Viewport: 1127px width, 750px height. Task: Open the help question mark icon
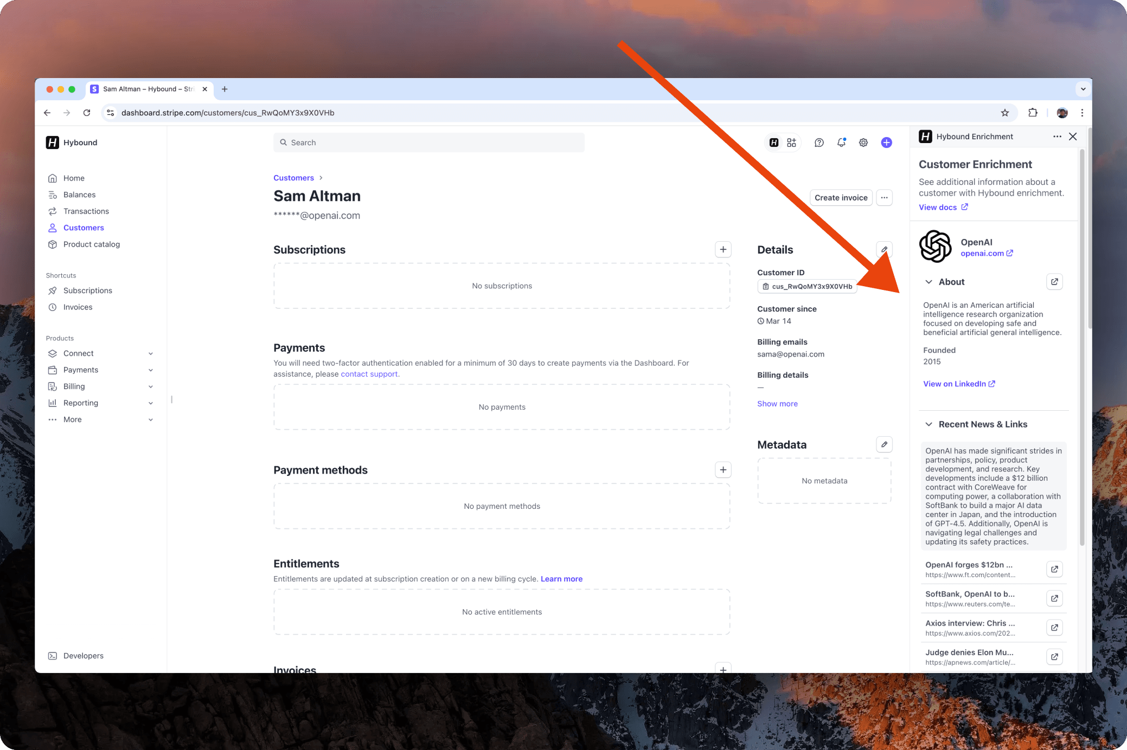(819, 143)
